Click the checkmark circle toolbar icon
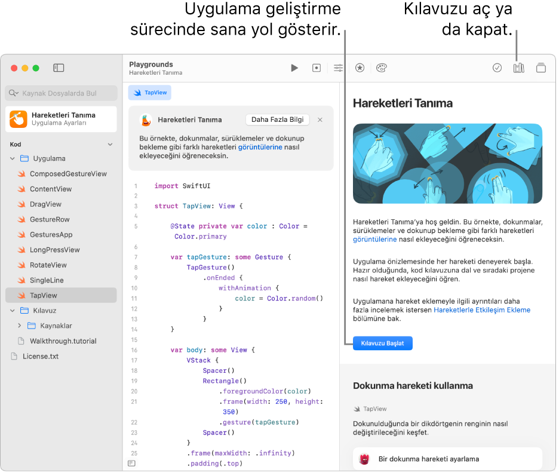Viewport: 559px width, 472px height. (x=497, y=68)
